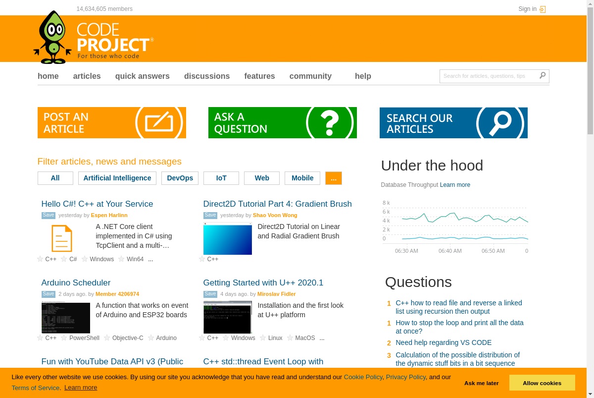Viewport: 594px width, 398px height.
Task: Open author Espen Harlinn profile
Action: [x=109, y=215]
